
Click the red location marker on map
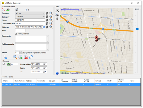[96, 38]
